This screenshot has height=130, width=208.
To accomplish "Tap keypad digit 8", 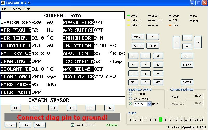I will point(145,74).
